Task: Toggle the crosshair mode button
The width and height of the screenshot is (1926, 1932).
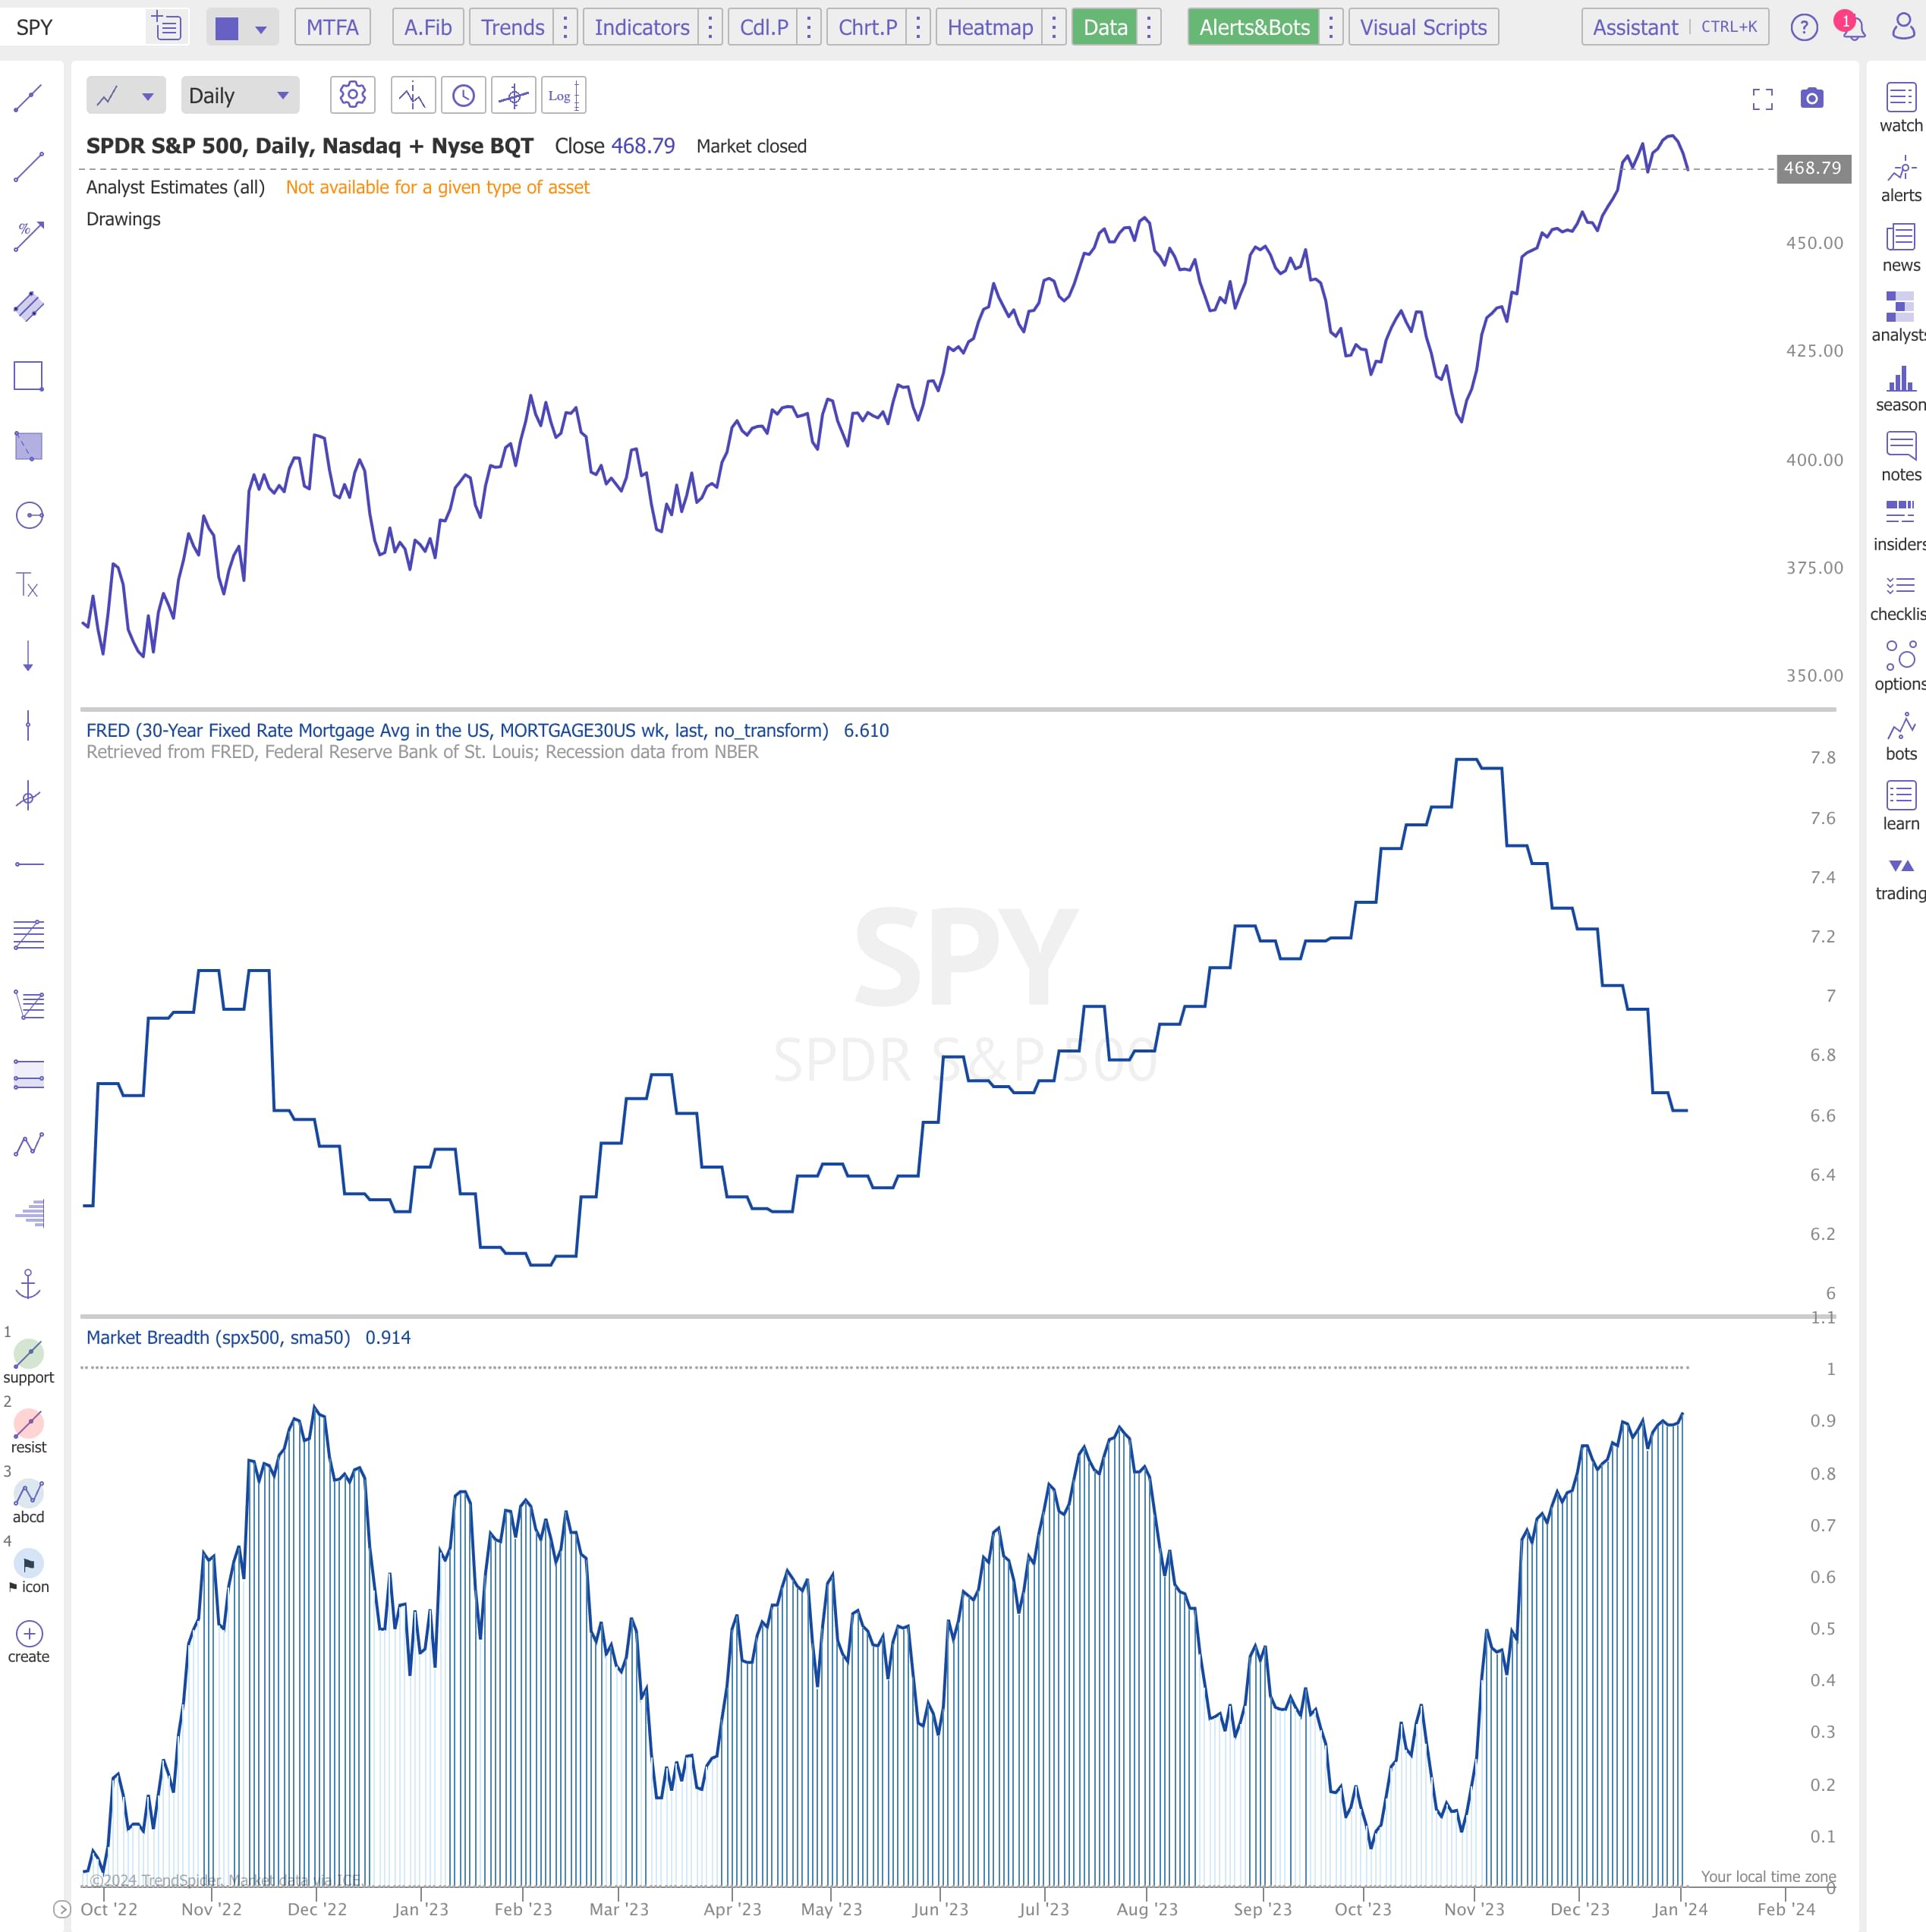Action: coord(513,96)
